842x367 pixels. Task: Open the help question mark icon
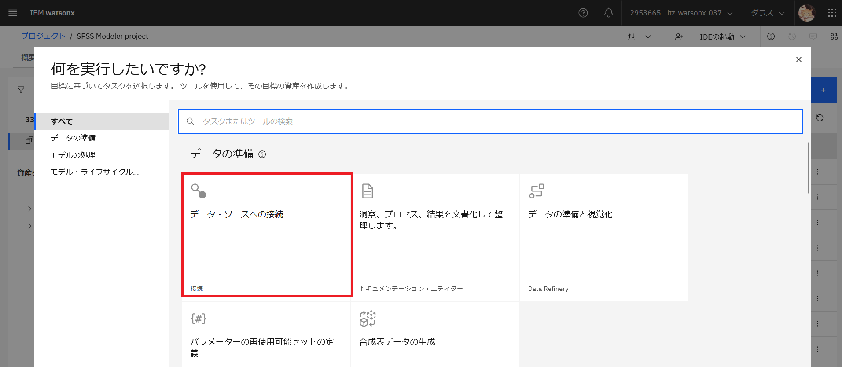[583, 13]
